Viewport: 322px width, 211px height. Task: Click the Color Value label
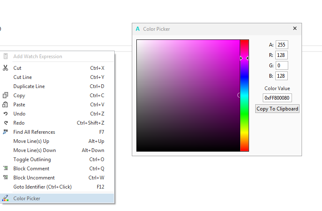pyautogui.click(x=277, y=88)
